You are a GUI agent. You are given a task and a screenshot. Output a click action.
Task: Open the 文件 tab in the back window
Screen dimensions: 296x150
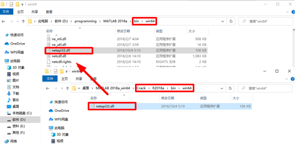(x=6, y=12)
